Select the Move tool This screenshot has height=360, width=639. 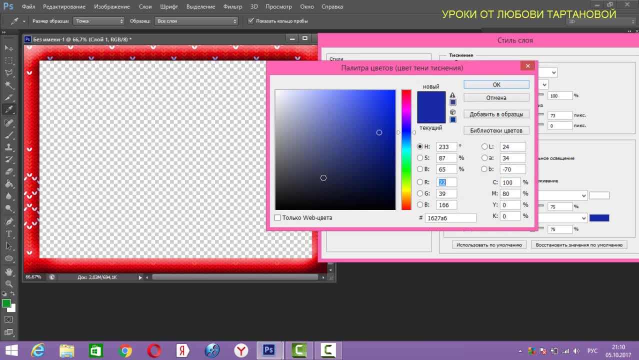point(9,48)
